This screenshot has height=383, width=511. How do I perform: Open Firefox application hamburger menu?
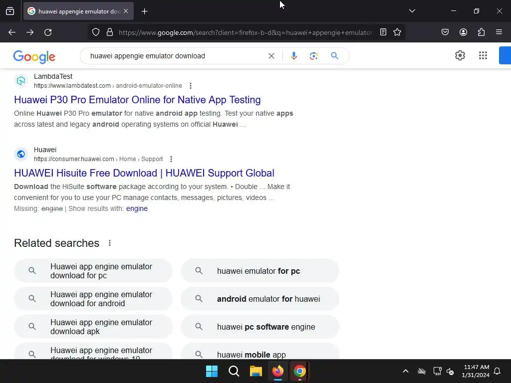coord(499,32)
